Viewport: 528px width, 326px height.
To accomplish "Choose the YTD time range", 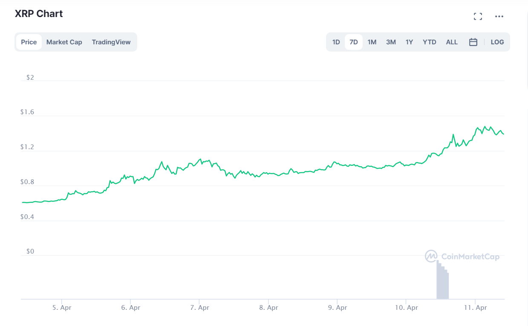I will [429, 42].
